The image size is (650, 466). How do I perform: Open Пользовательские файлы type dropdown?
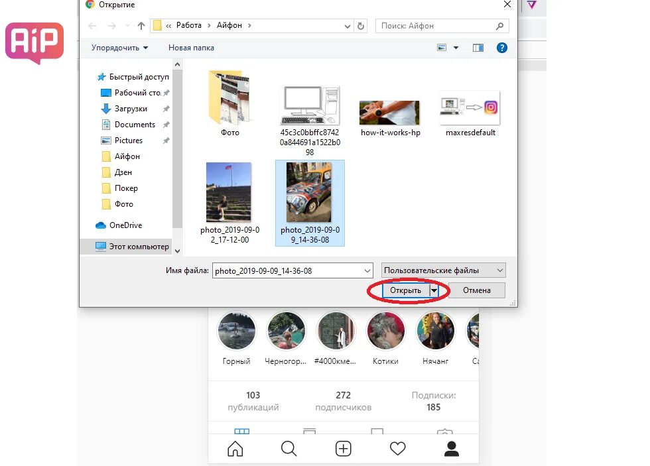click(x=444, y=270)
